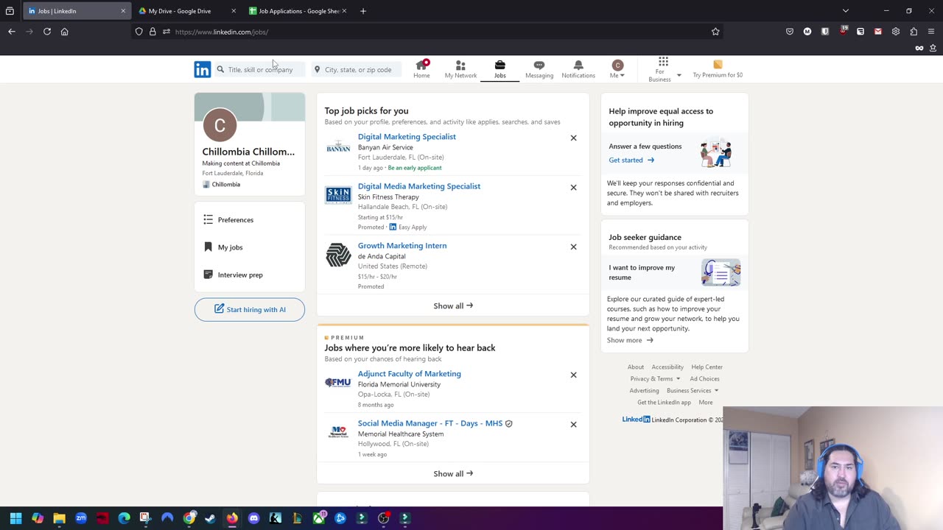Click the FMU company logo

coord(338,382)
